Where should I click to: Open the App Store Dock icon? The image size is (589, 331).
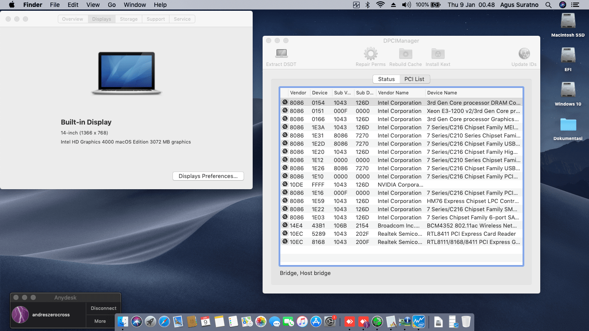316,322
